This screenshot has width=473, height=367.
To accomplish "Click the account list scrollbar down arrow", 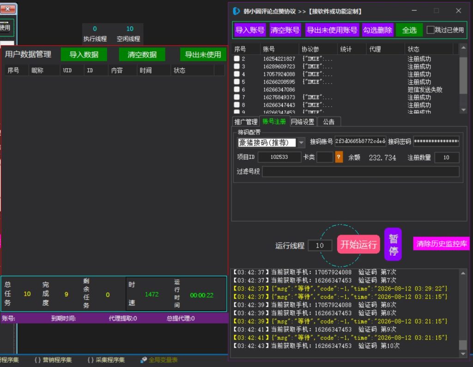I will click(463, 110).
